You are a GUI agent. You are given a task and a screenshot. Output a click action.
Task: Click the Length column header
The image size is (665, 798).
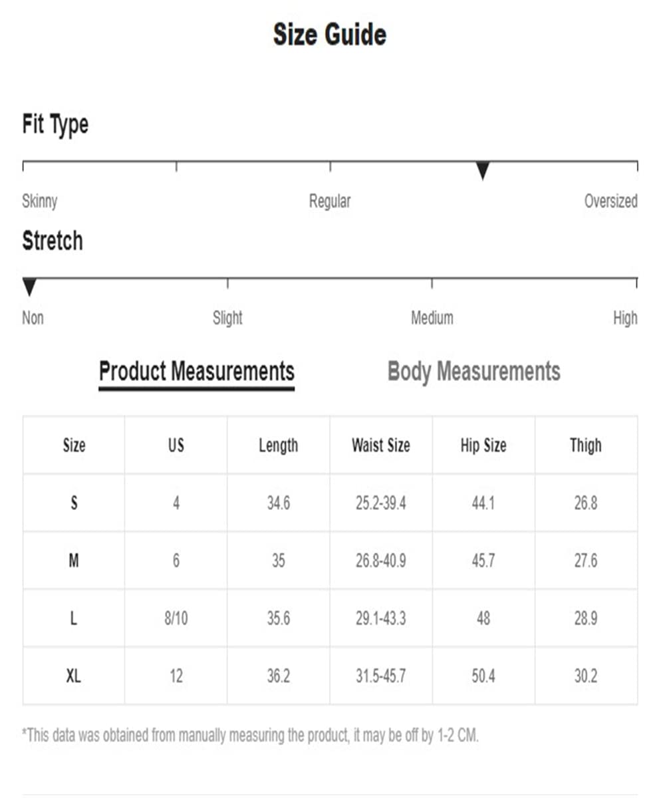(279, 446)
